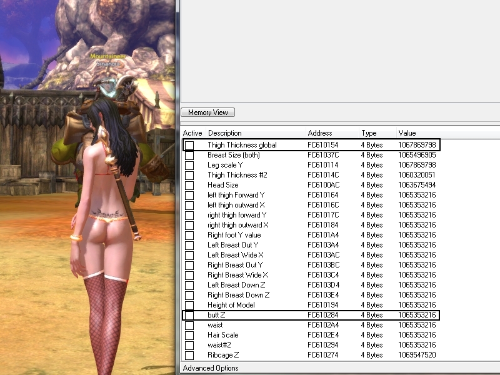Viewport: 500px width, 375px height.
Task: Click the 4 Bytes type for waist#2
Action: coord(372,345)
